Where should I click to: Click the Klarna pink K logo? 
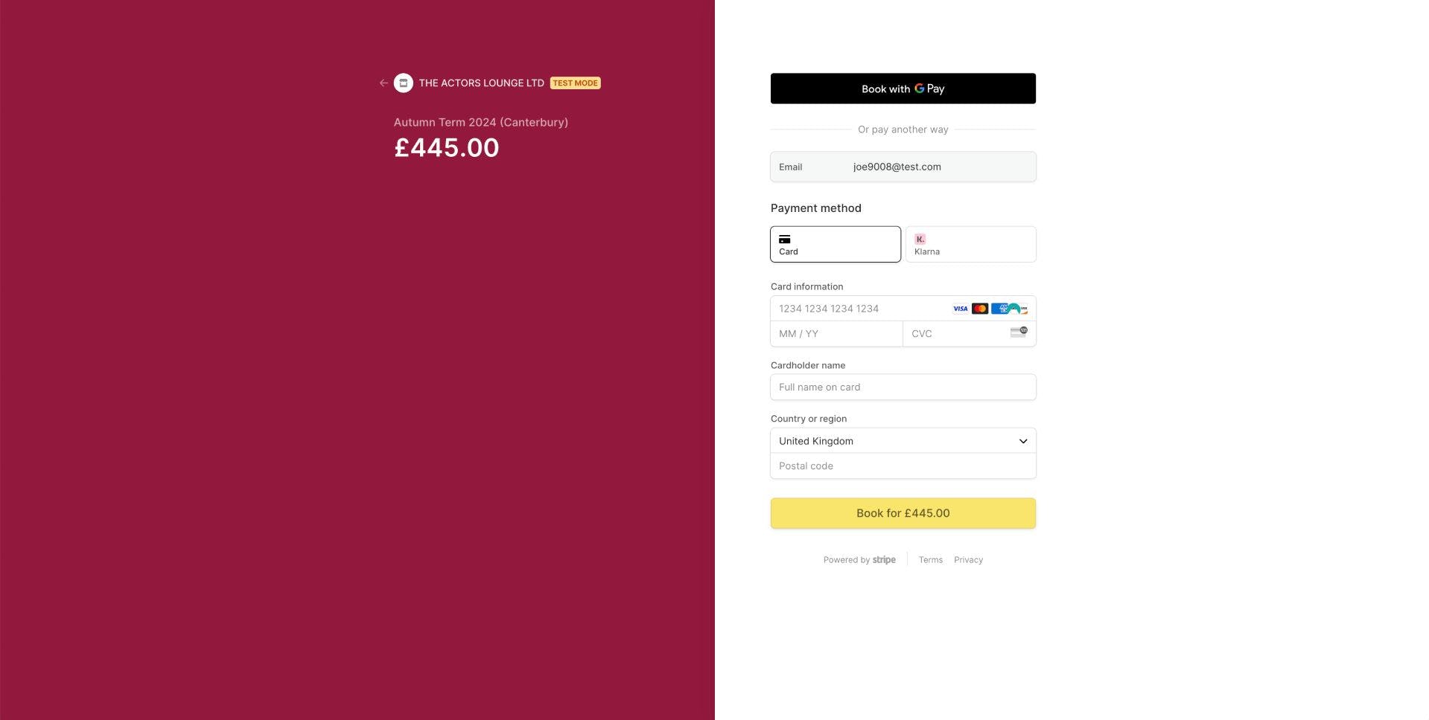click(x=920, y=240)
